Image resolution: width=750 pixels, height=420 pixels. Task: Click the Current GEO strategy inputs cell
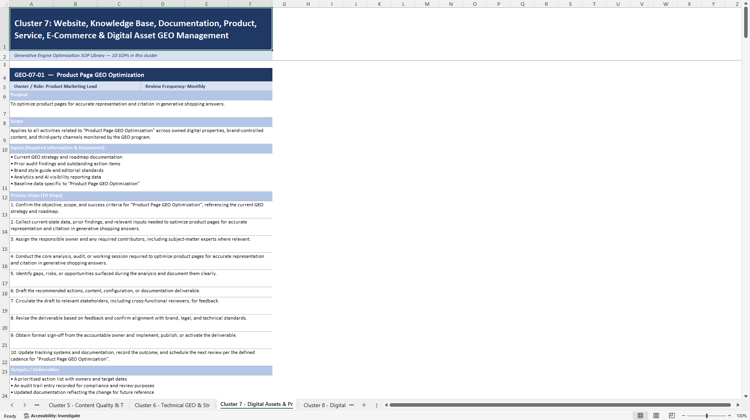coord(141,172)
